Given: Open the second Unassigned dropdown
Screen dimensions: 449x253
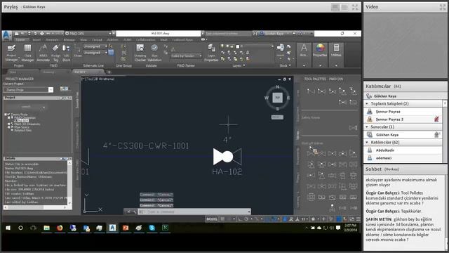Looking at the screenshot, I should [95, 53].
